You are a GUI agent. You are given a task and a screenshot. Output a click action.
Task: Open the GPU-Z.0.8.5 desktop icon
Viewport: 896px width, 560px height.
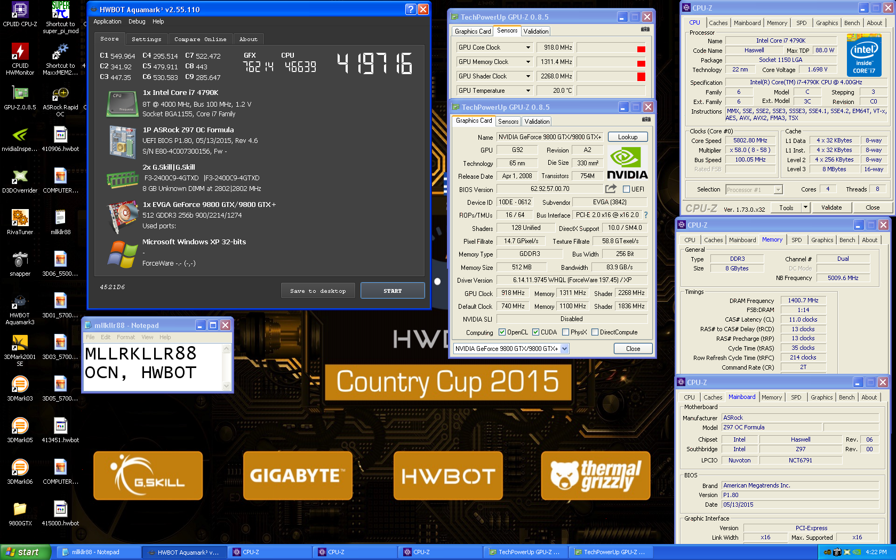tap(20, 98)
